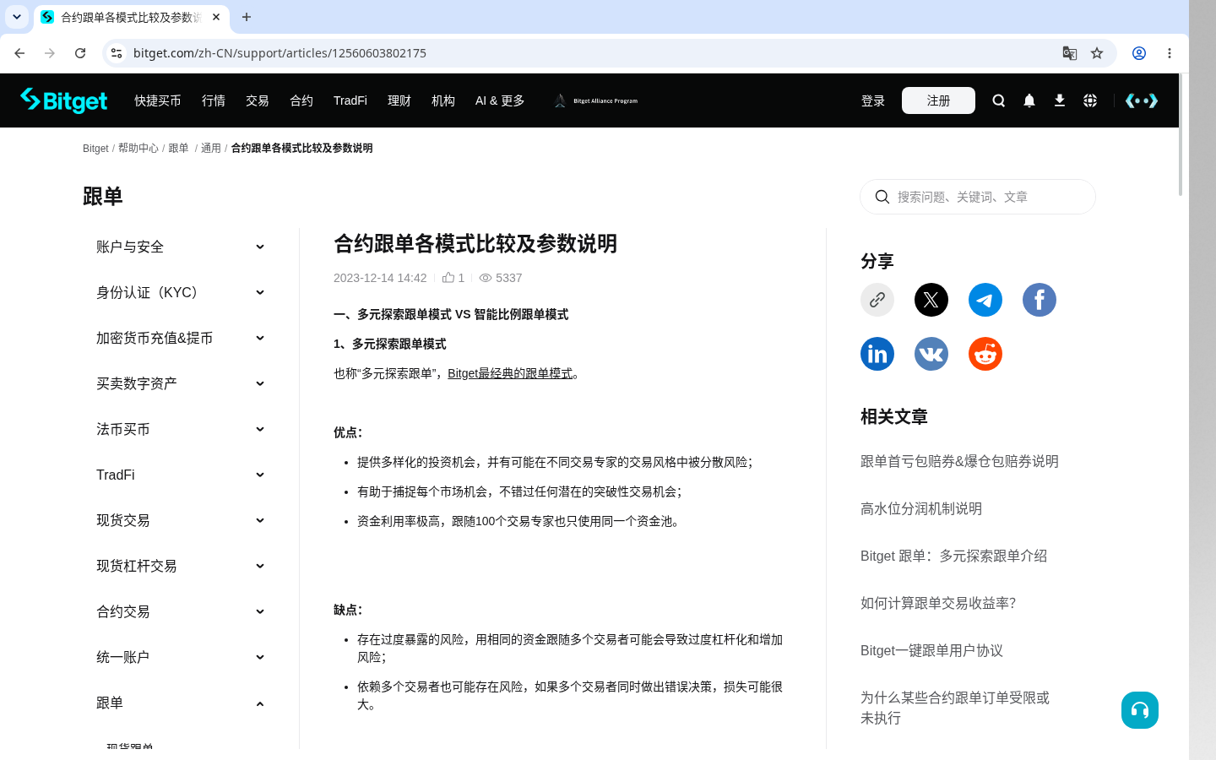Open 合约 nav menu
1216x760 pixels.
(301, 100)
